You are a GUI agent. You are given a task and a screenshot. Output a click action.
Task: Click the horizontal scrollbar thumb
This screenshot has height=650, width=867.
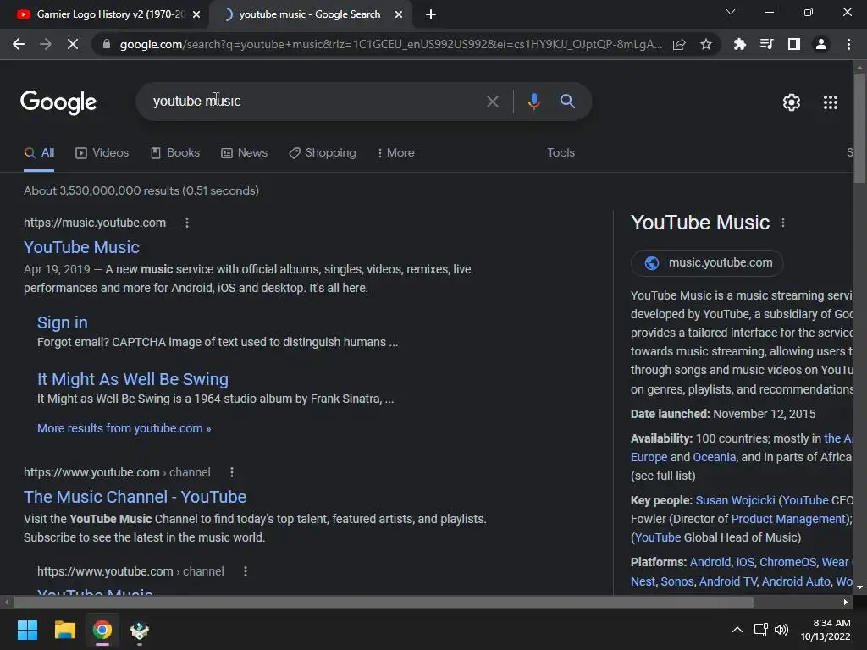tap(384, 602)
